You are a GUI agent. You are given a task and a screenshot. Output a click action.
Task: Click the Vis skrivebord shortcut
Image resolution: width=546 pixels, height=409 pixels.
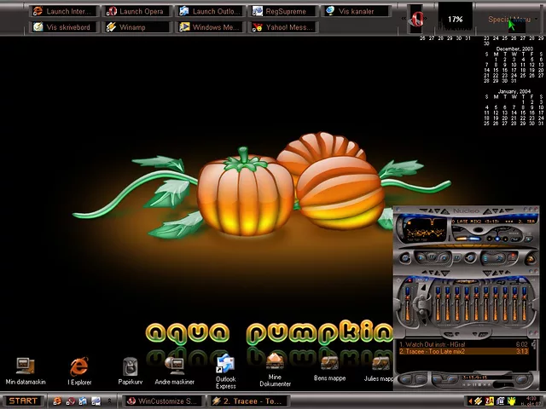[x=63, y=27]
